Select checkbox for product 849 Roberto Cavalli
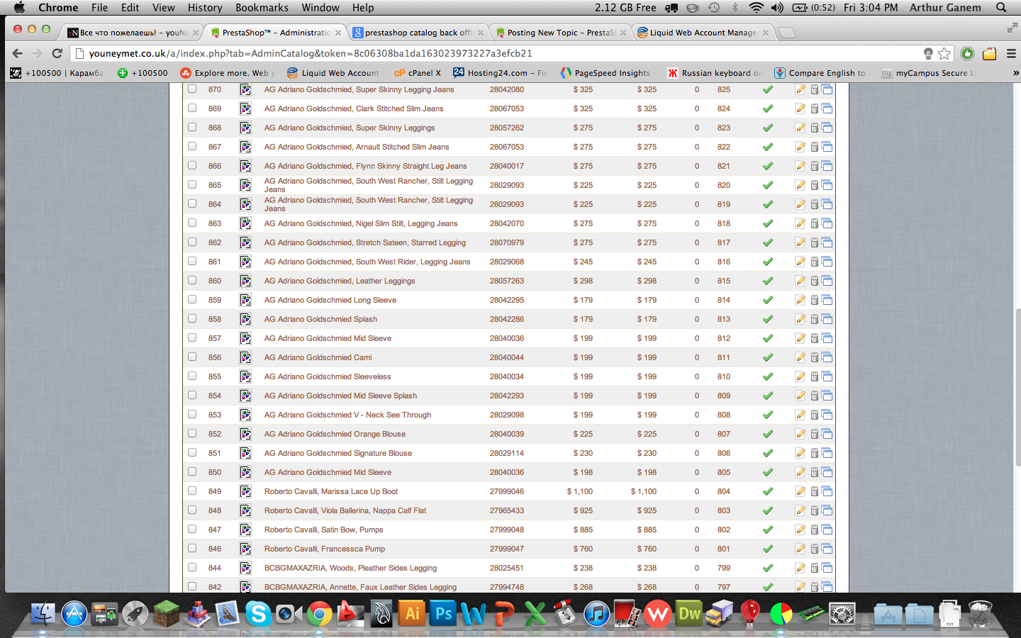The width and height of the screenshot is (1021, 638). [192, 491]
